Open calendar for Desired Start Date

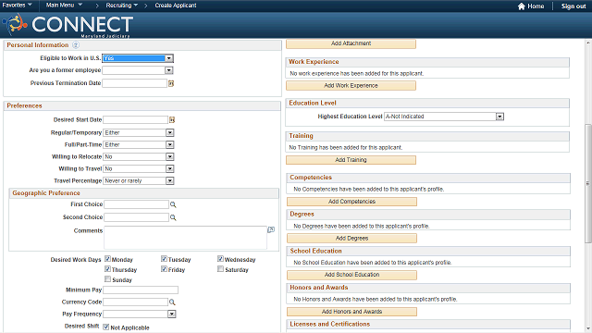point(172,119)
